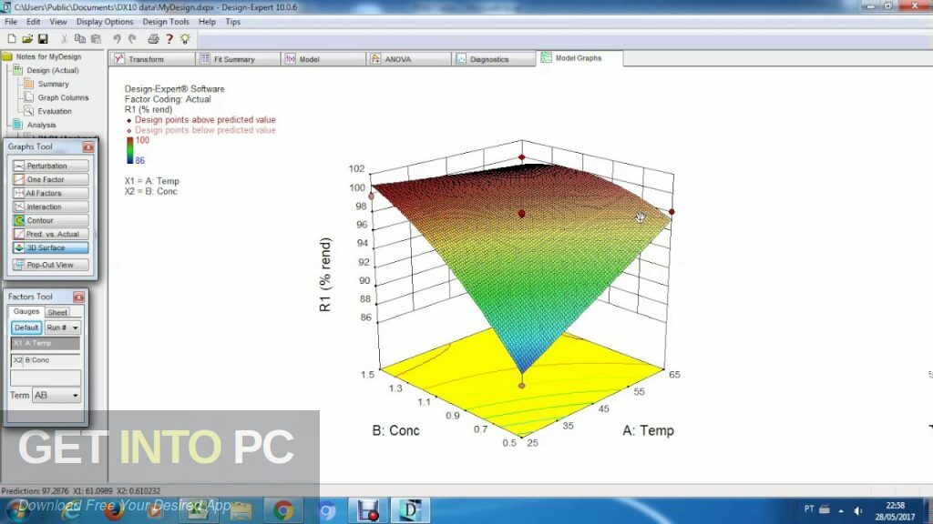Viewport: 933px width, 524px height.
Task: Open the Tips menu
Action: coord(232,22)
